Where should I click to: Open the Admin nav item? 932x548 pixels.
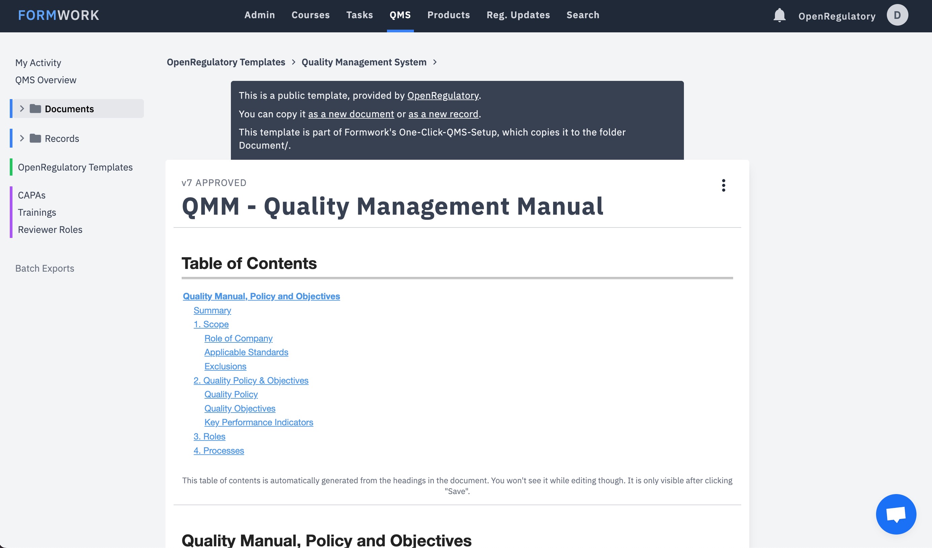(x=260, y=15)
